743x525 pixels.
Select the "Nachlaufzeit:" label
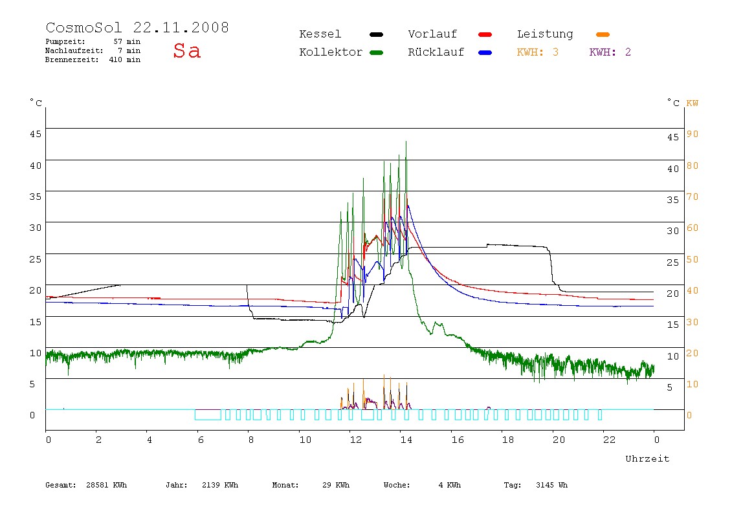74,50
